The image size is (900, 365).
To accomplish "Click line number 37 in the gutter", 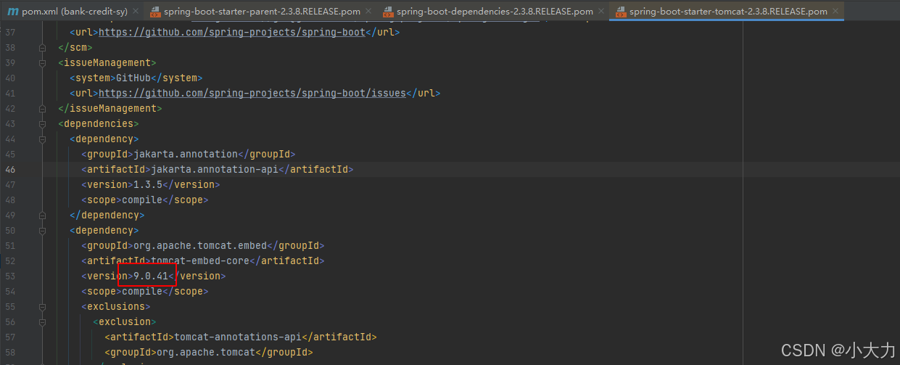I will point(10,33).
